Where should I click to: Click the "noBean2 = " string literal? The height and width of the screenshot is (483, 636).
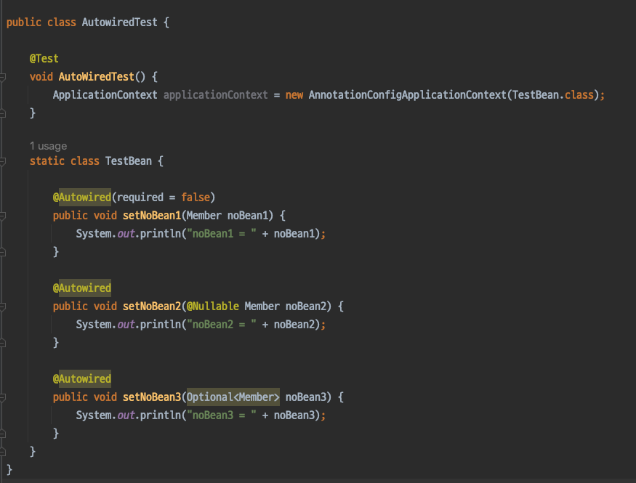click(222, 325)
